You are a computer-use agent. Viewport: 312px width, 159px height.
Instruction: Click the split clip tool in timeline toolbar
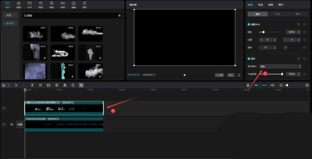[x=32, y=85]
